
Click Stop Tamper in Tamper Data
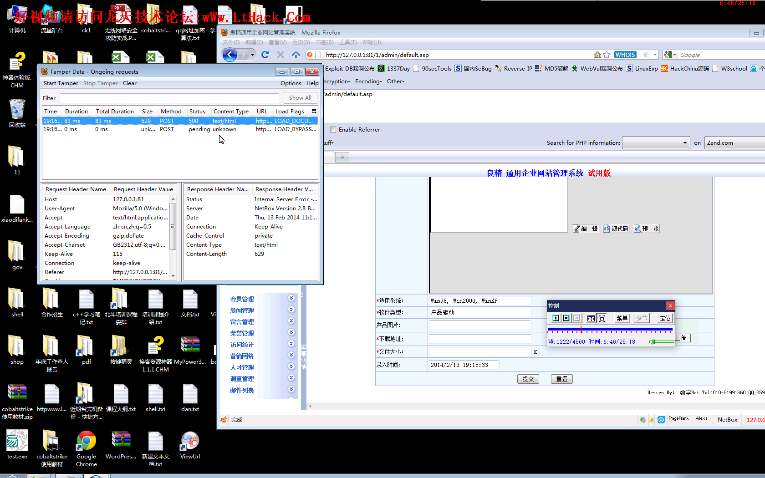point(101,83)
